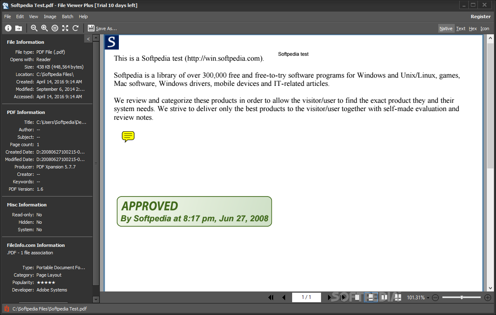Click the zoom out minus circle
This screenshot has width=496, height=315.
coord(435,297)
